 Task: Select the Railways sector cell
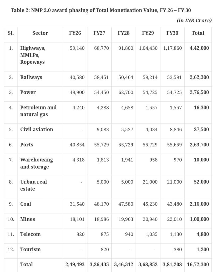(x=31, y=77)
